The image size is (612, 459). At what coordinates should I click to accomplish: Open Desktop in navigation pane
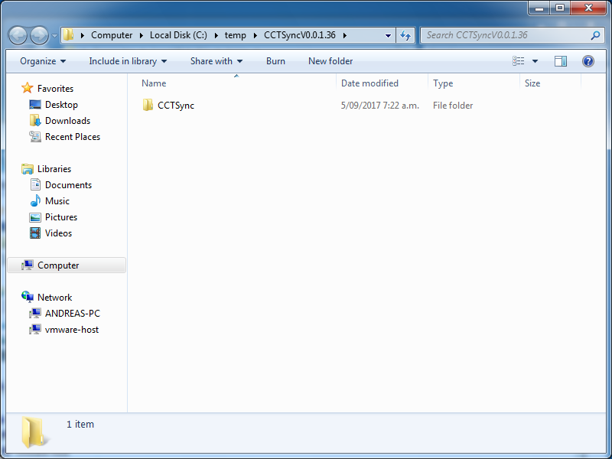[x=61, y=105]
